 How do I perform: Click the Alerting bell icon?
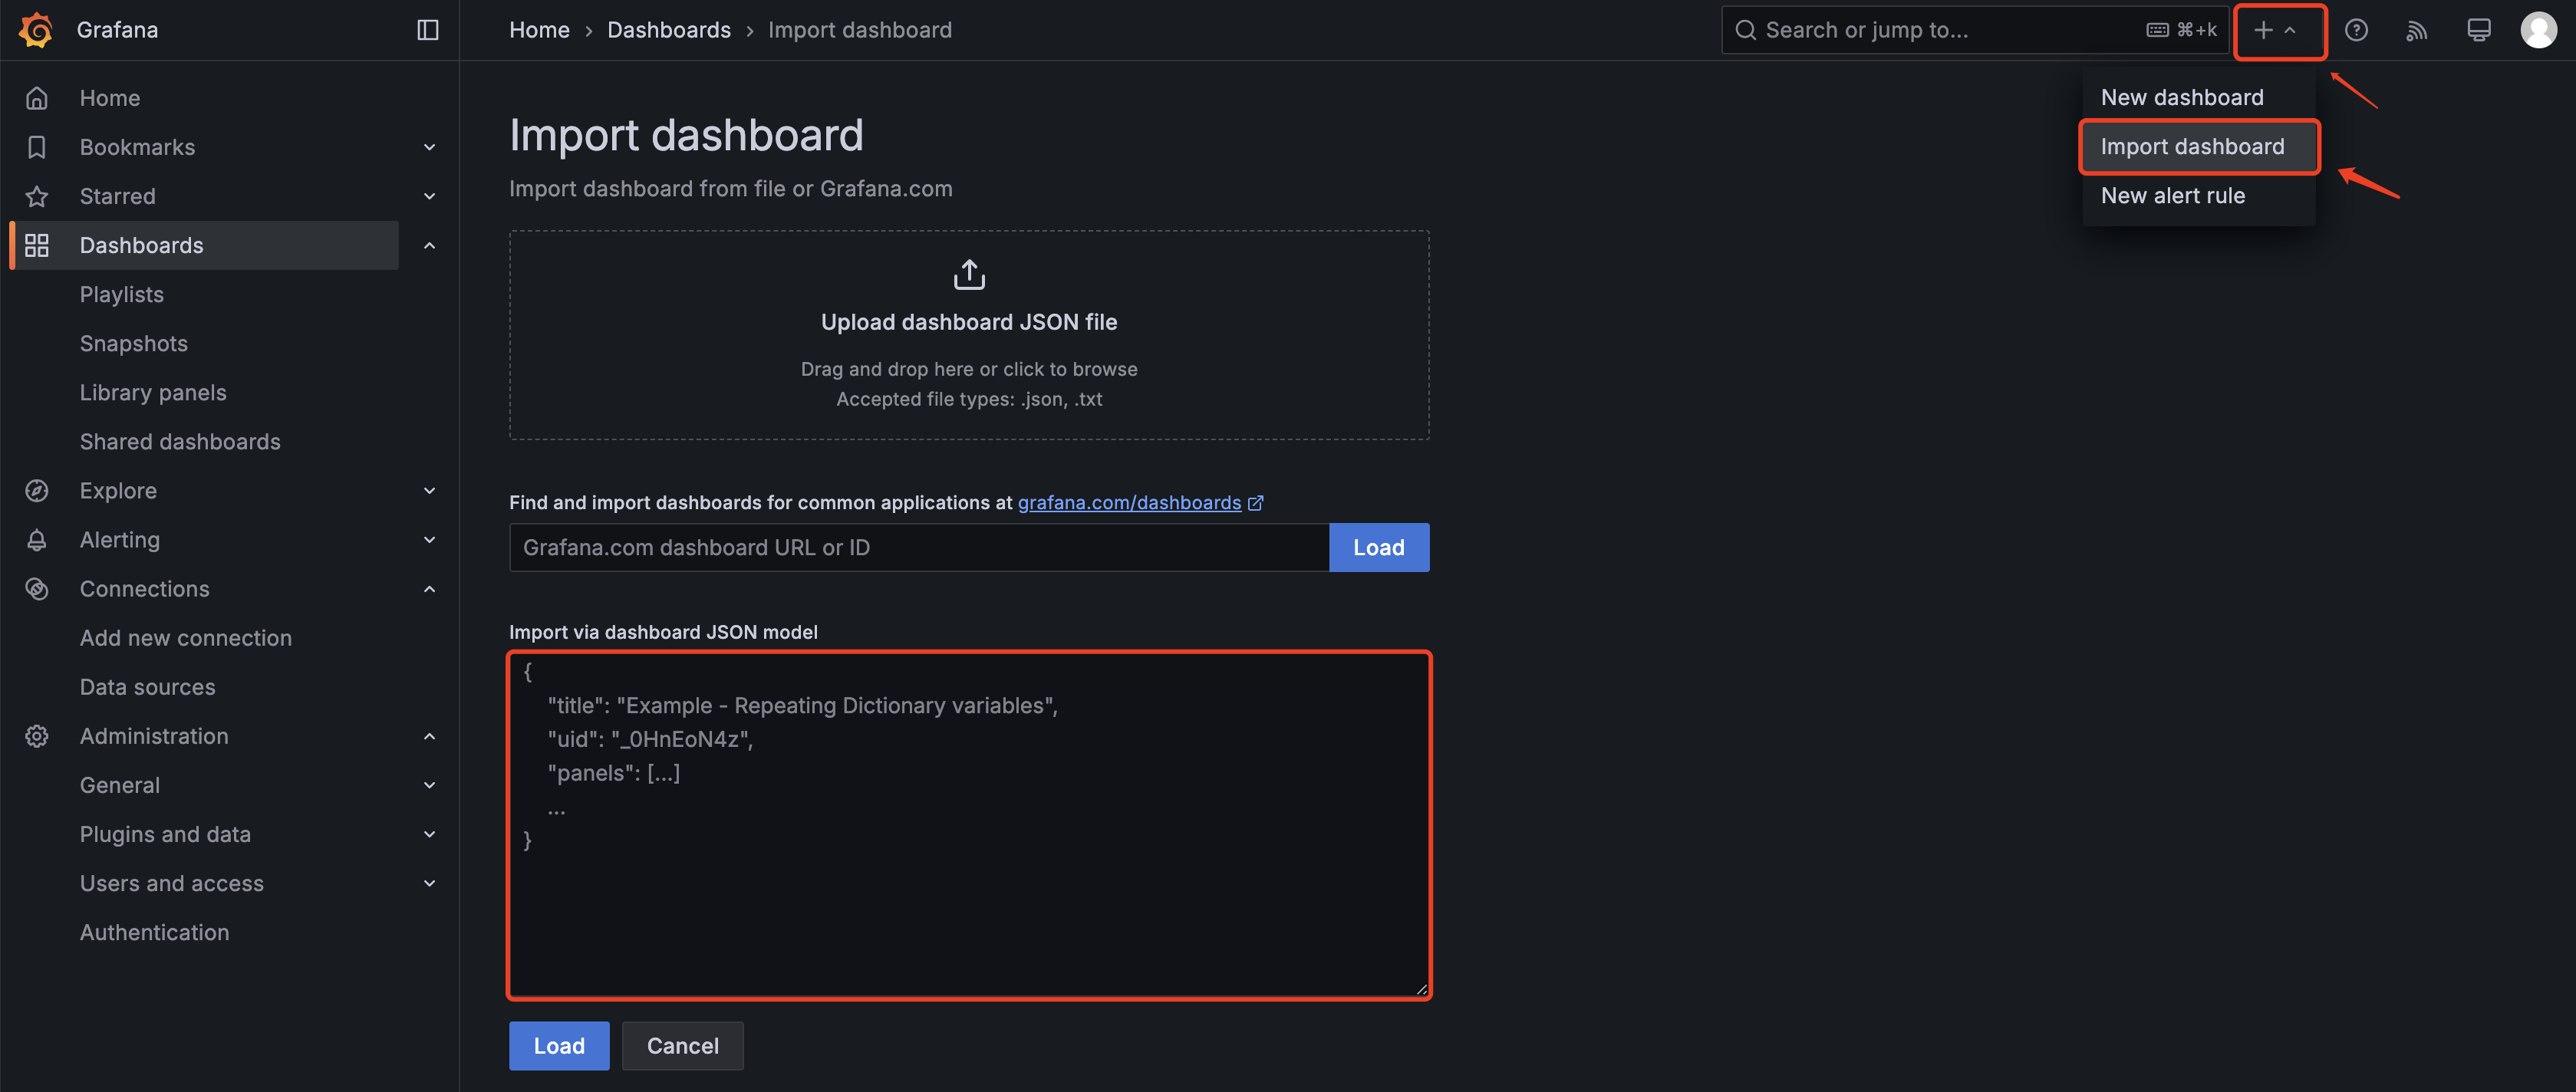pyautogui.click(x=37, y=540)
